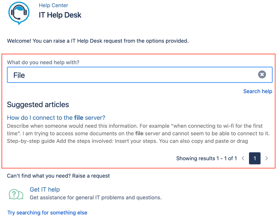277x217 pixels.
Task: Click the Raise a request prompt text
Action: (59, 176)
